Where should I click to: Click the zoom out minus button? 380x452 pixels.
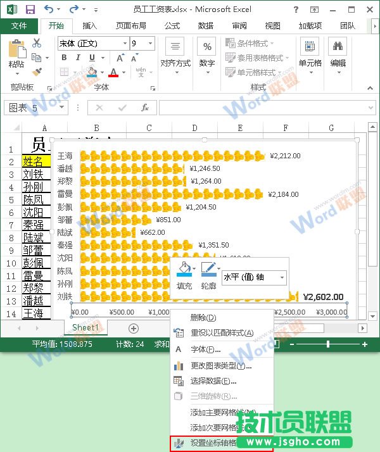coord(292,344)
